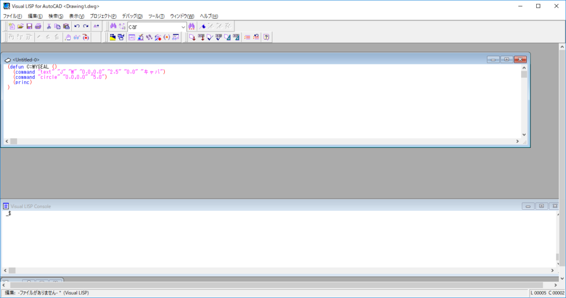The width and height of the screenshot is (566, 298).
Task: Click console horizontal scrollbar right arrow
Action: [552, 270]
